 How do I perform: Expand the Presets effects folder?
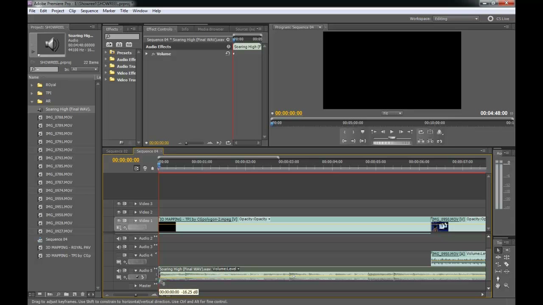pyautogui.click(x=106, y=53)
